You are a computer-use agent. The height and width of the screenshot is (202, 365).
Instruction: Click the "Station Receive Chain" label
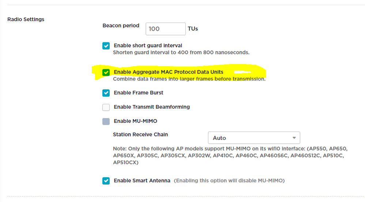tap(140, 135)
